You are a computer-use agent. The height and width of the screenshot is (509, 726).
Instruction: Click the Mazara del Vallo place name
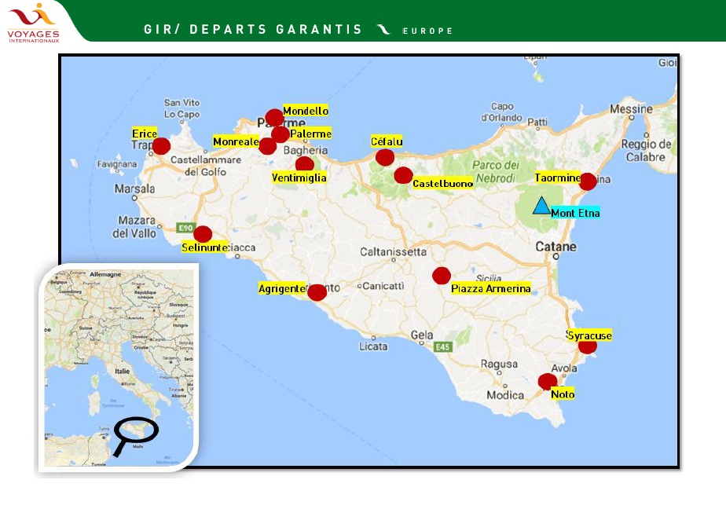point(134,227)
